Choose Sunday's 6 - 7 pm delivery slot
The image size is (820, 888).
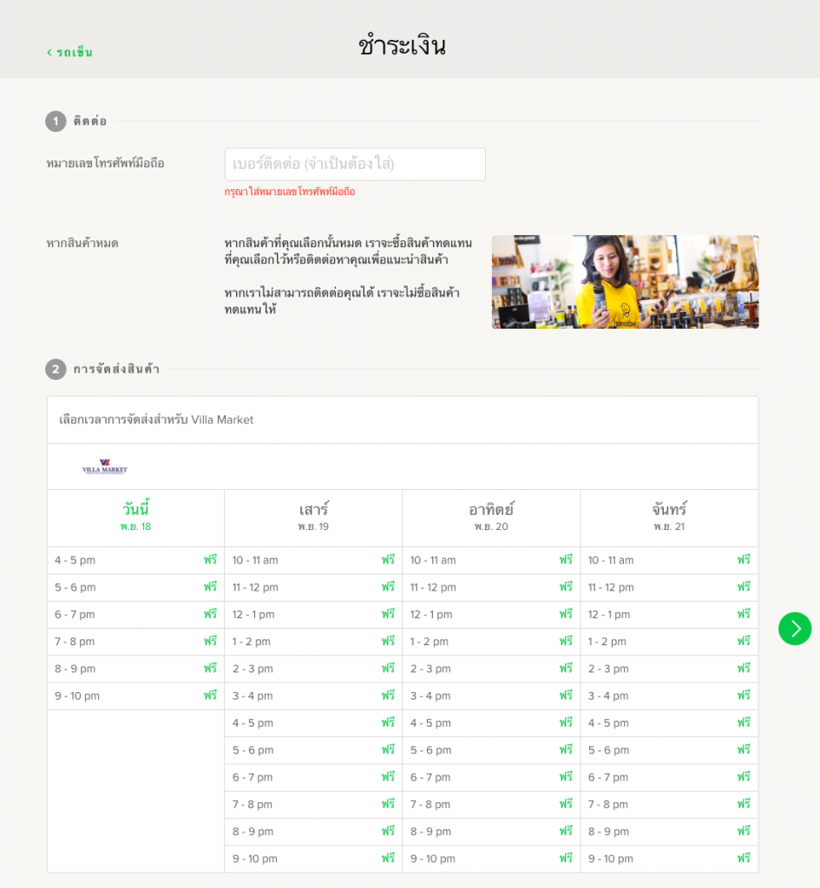tap(491, 777)
